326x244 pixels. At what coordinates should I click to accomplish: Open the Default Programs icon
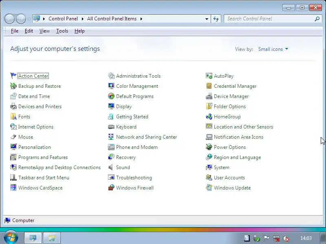(111, 96)
